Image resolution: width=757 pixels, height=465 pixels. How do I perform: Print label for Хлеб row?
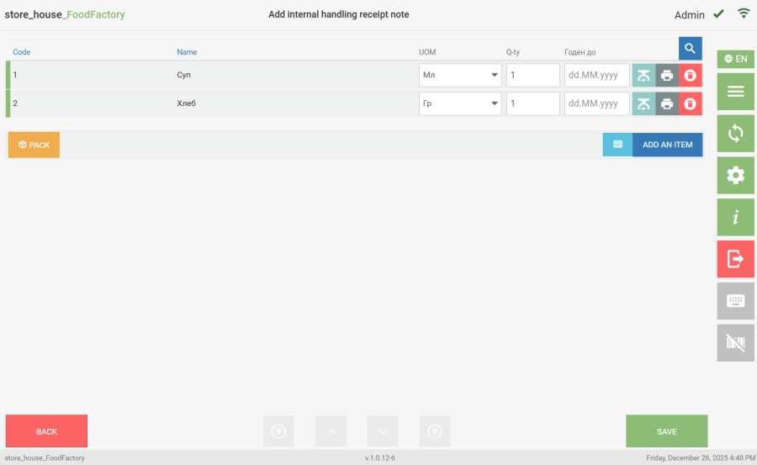(667, 104)
